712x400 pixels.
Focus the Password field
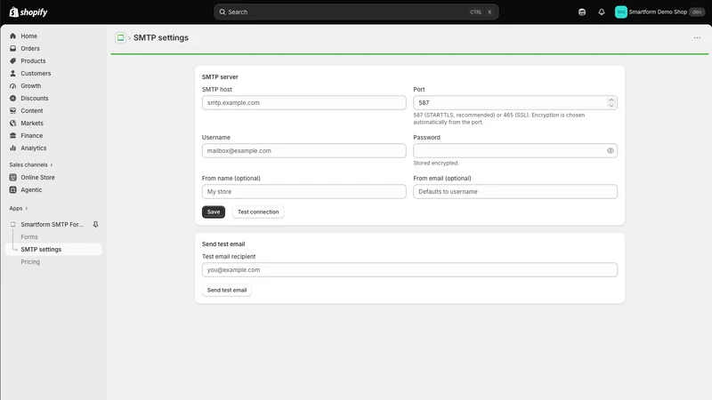coord(515,150)
